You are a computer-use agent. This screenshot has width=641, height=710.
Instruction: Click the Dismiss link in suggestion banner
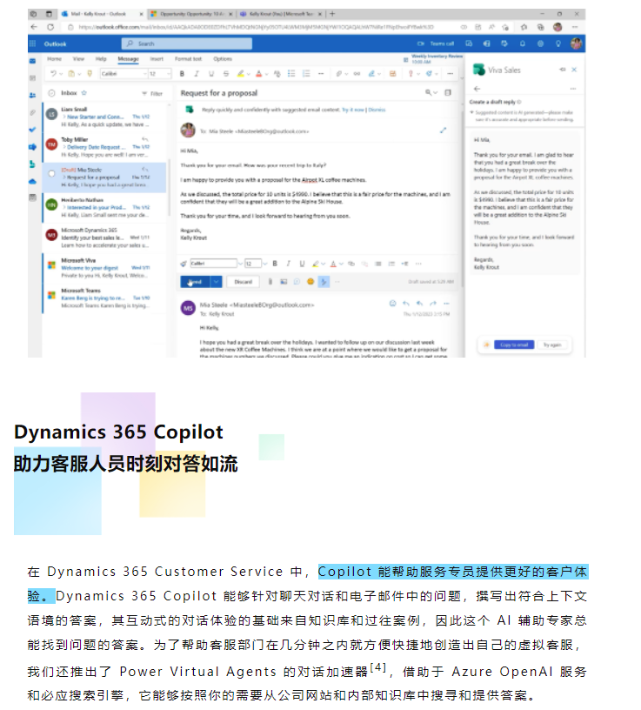click(x=377, y=110)
